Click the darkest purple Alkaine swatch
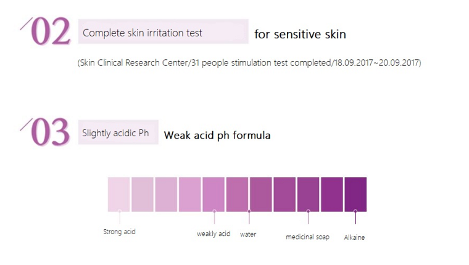 (355, 194)
